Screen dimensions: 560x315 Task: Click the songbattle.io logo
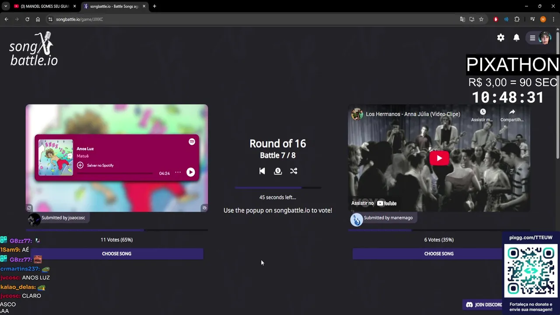coord(33,49)
